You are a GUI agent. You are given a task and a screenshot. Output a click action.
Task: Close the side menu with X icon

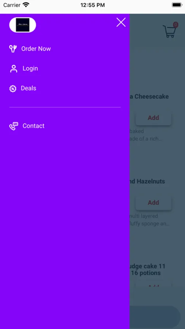(121, 22)
